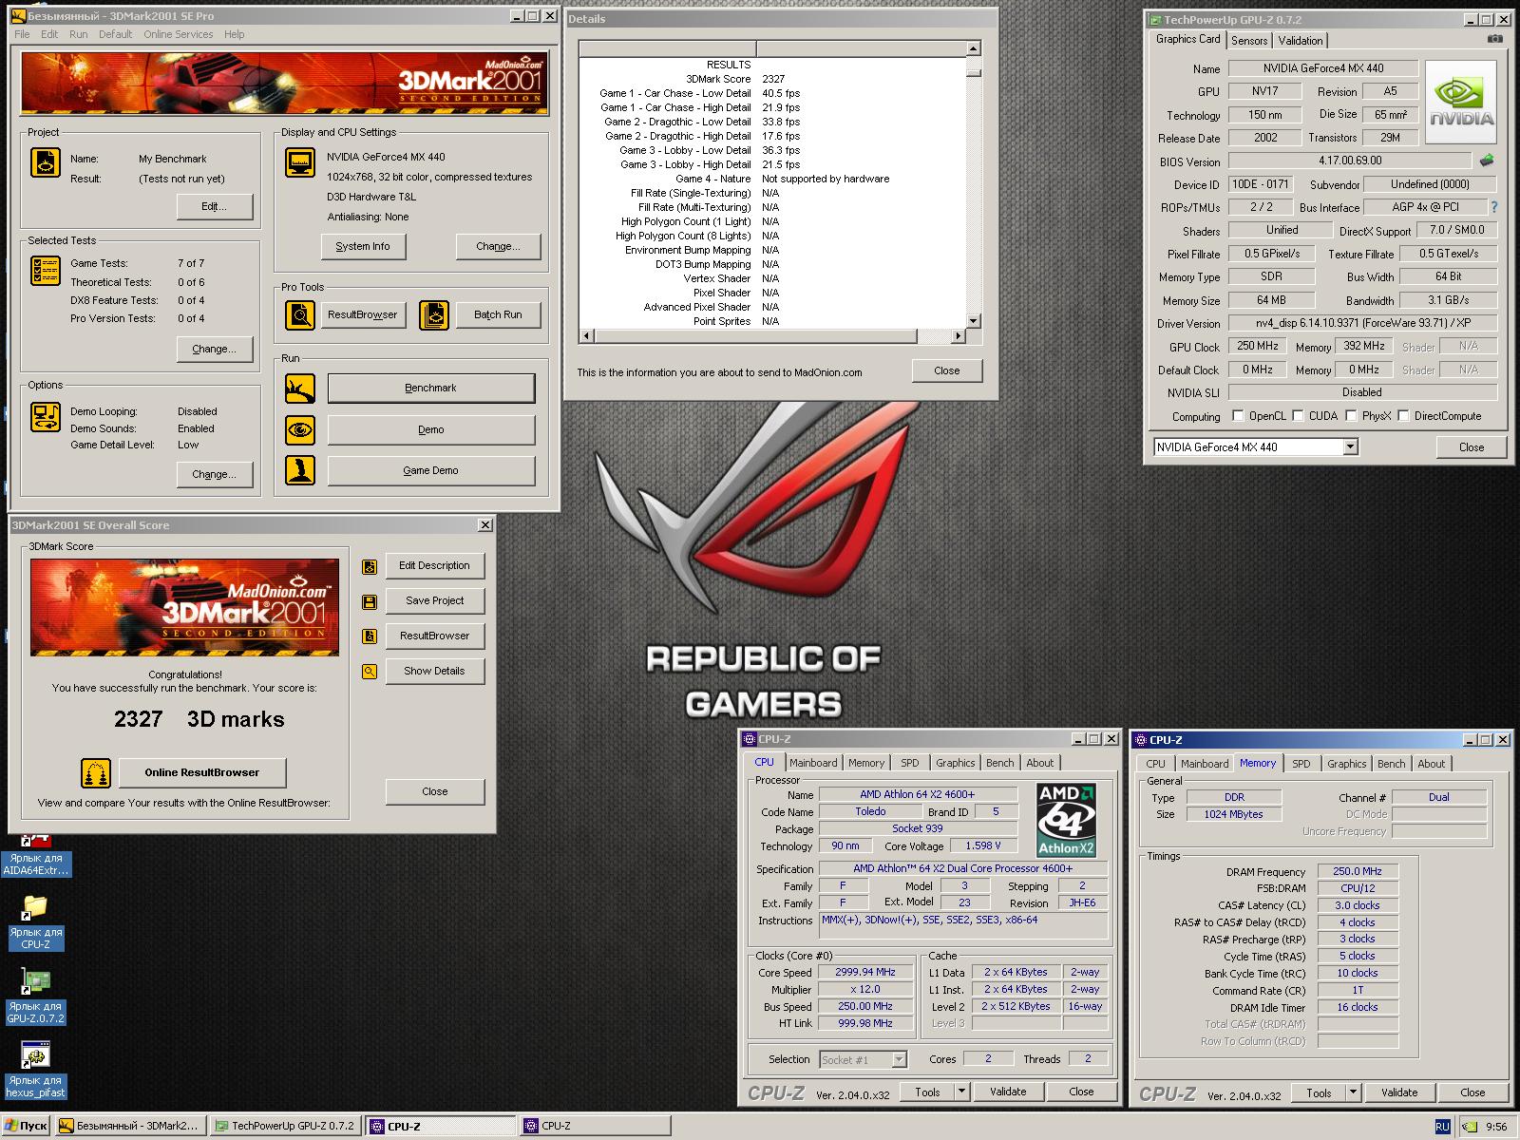Click the Batch Run button
The image size is (1520, 1140).
(499, 314)
